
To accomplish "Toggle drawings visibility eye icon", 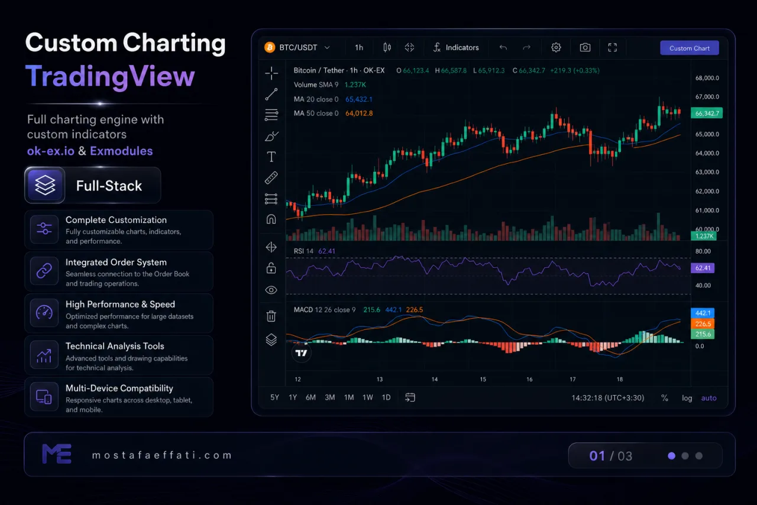I will [x=271, y=290].
